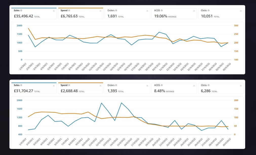This screenshot has height=155, width=256.
Task: View the Orders metric definition icon
Action: coord(116,10)
